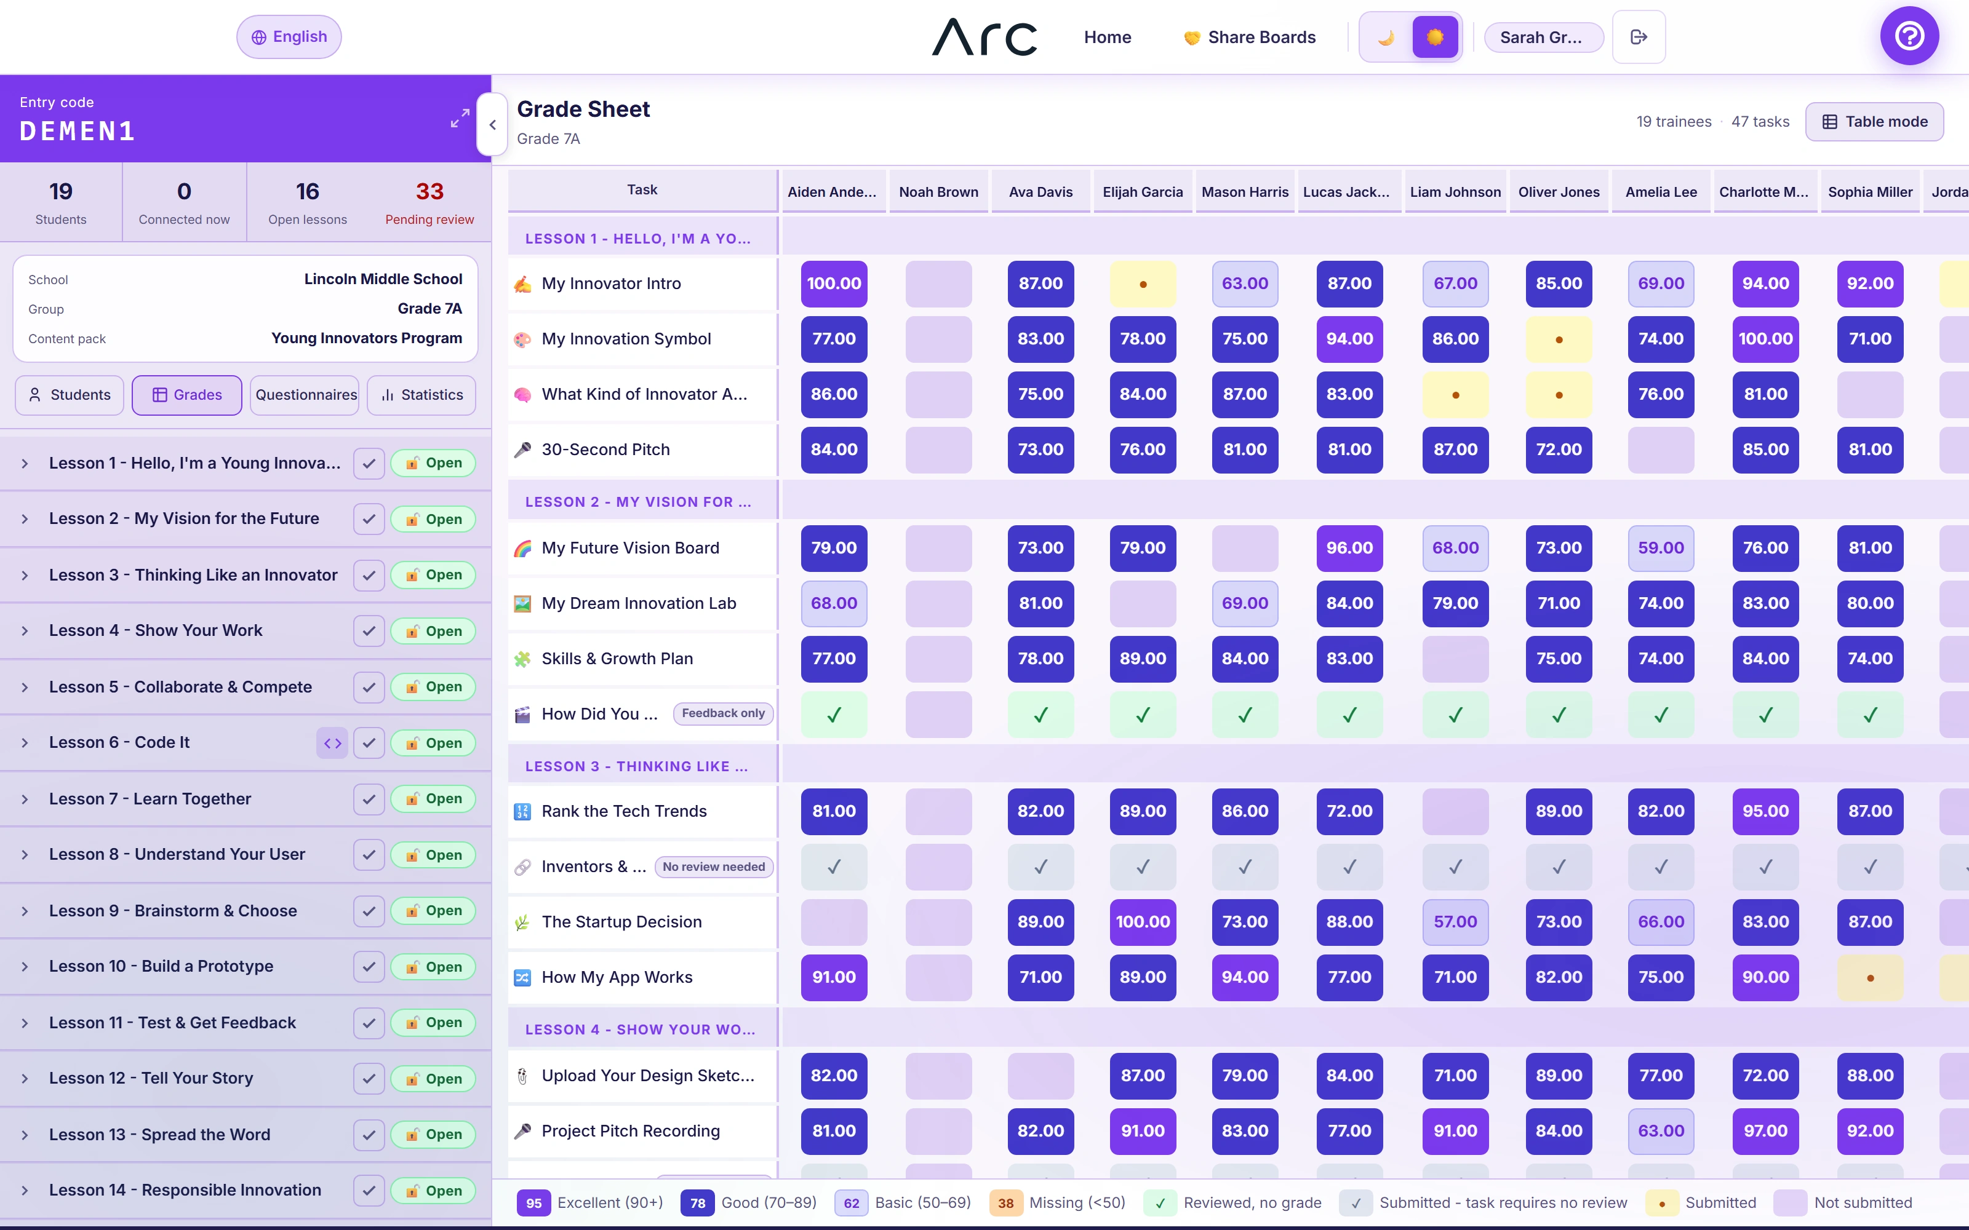Click the My Dream Innovation Lab picture icon
Viewport: 1969px width, 1230px height.
[522, 603]
